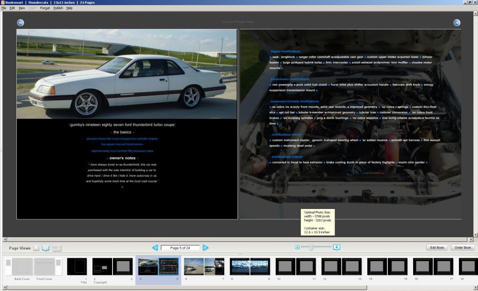Select the page 6 thumbnail
This screenshot has width=478, height=291.
coord(194,266)
